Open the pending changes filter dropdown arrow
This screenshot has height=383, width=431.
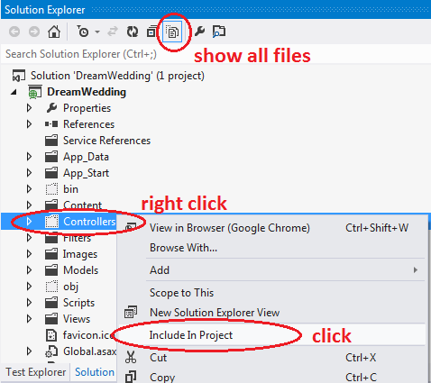point(97,32)
